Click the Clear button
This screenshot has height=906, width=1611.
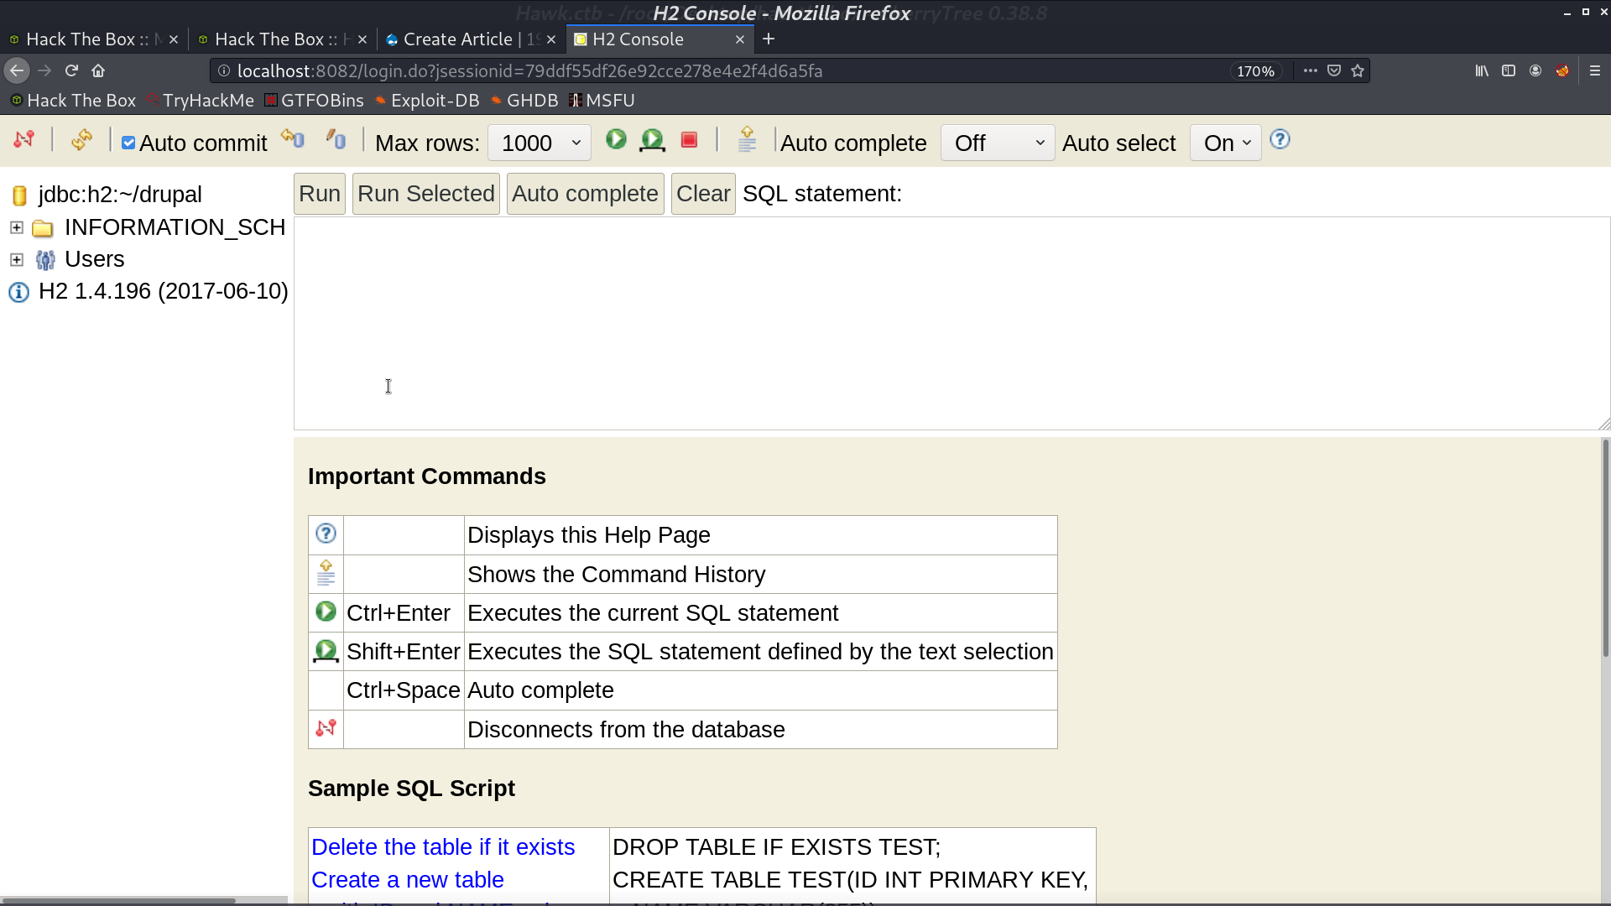tap(703, 194)
